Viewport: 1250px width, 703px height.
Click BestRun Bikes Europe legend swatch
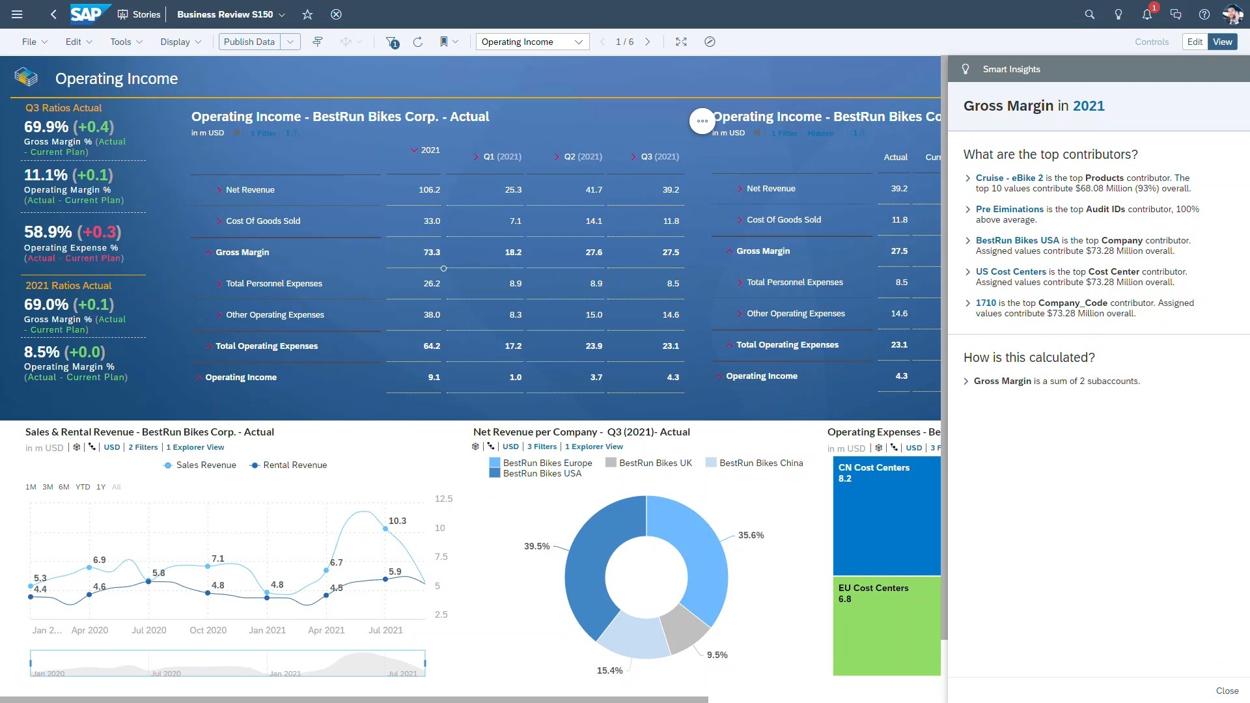494,463
